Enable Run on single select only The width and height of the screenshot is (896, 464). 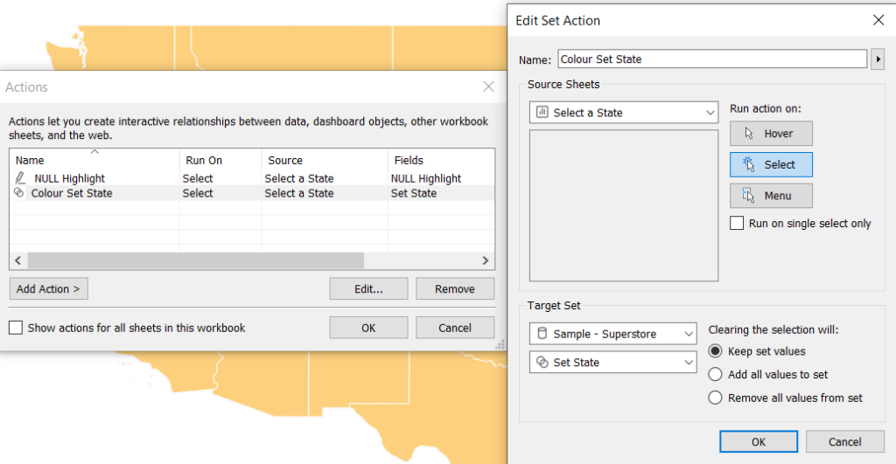737,223
